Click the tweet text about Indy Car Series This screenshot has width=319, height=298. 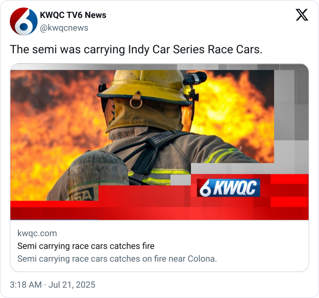pos(136,49)
